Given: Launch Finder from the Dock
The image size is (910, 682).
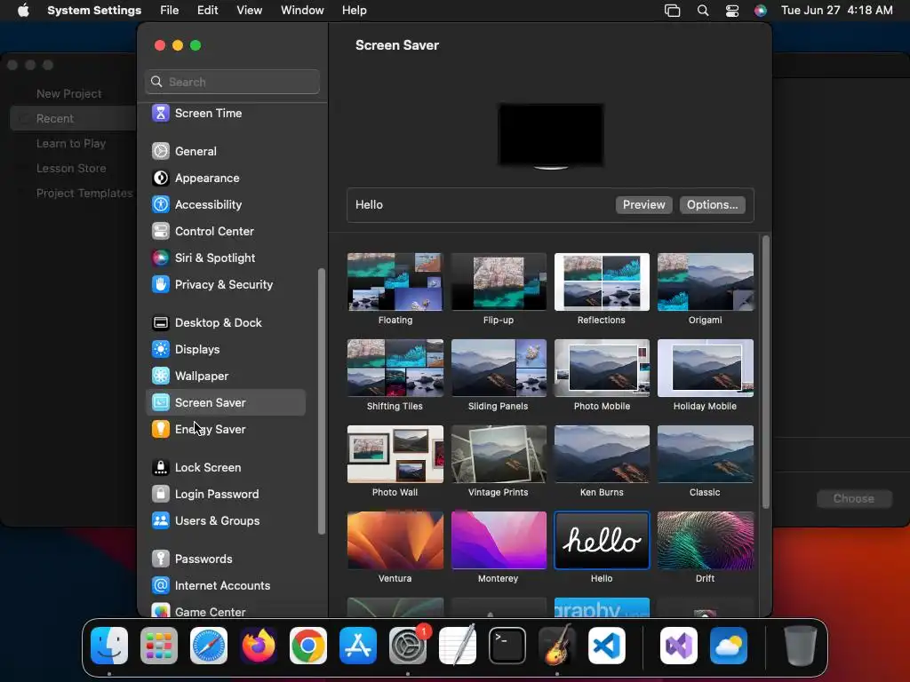Looking at the screenshot, I should tap(109, 646).
